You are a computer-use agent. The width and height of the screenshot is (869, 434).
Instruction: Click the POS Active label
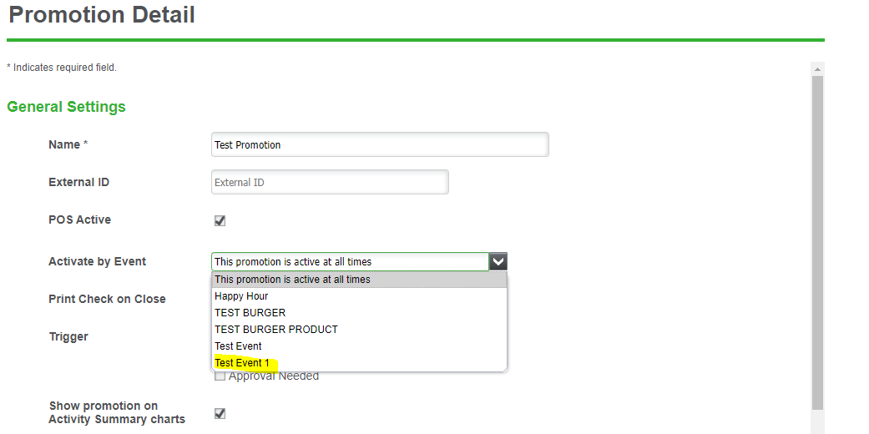tap(79, 220)
